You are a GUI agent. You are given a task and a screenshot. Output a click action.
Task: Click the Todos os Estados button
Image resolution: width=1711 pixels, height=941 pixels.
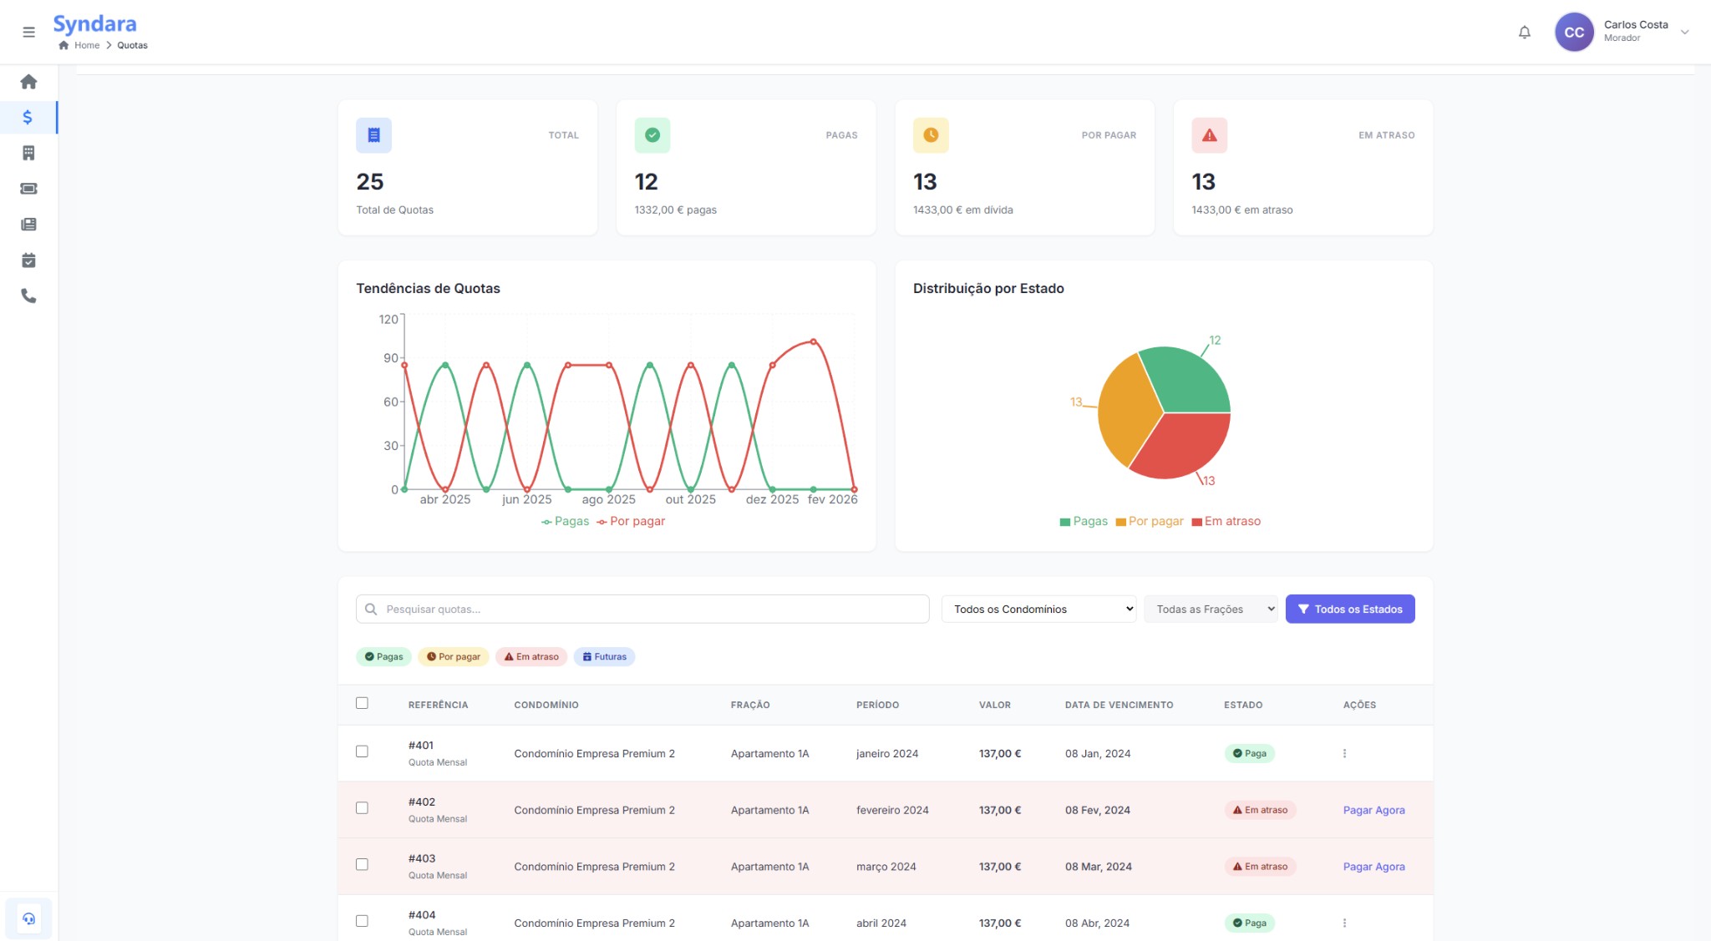pyautogui.click(x=1349, y=610)
